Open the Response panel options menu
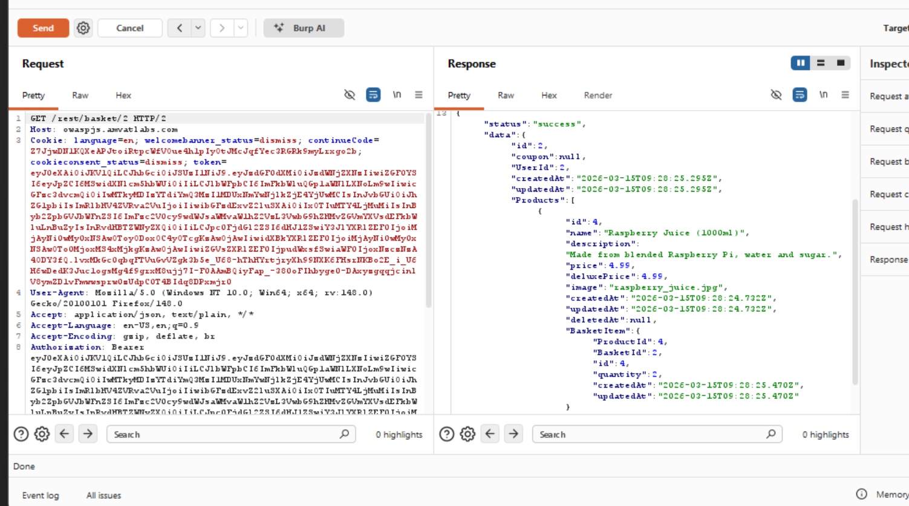The width and height of the screenshot is (909, 506). click(845, 95)
